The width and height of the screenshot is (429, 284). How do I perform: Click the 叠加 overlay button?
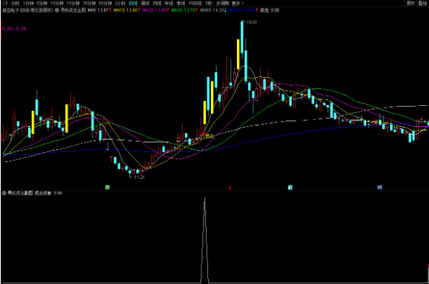point(422,4)
